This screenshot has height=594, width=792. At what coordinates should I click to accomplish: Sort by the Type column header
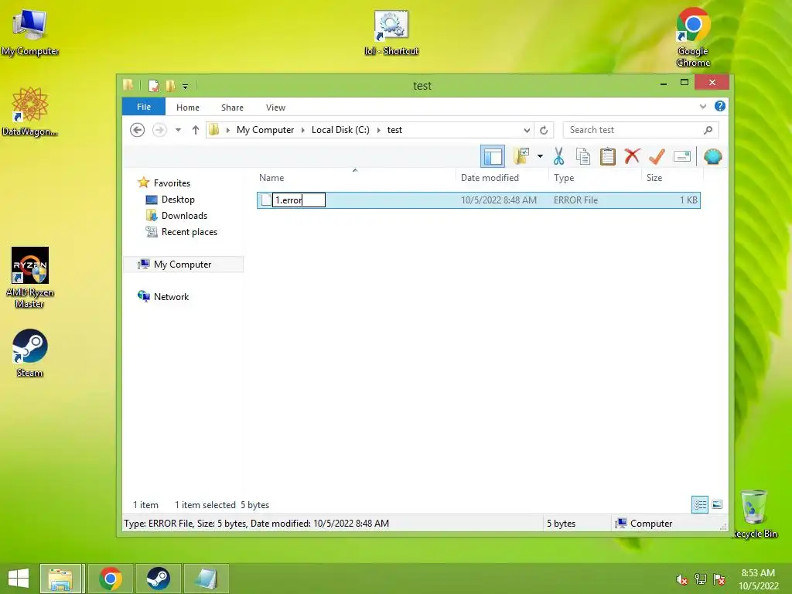564,178
